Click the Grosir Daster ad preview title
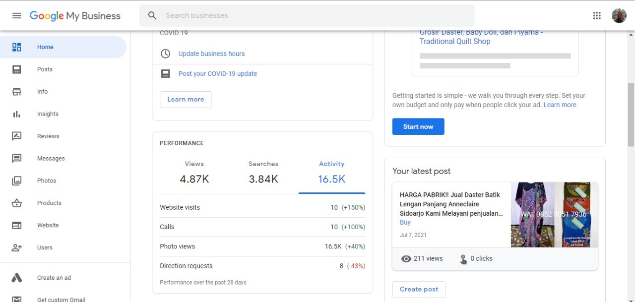 [481, 37]
